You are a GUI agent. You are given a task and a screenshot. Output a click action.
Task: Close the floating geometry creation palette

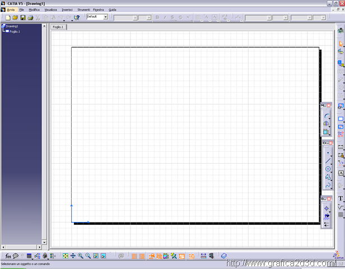329,143
